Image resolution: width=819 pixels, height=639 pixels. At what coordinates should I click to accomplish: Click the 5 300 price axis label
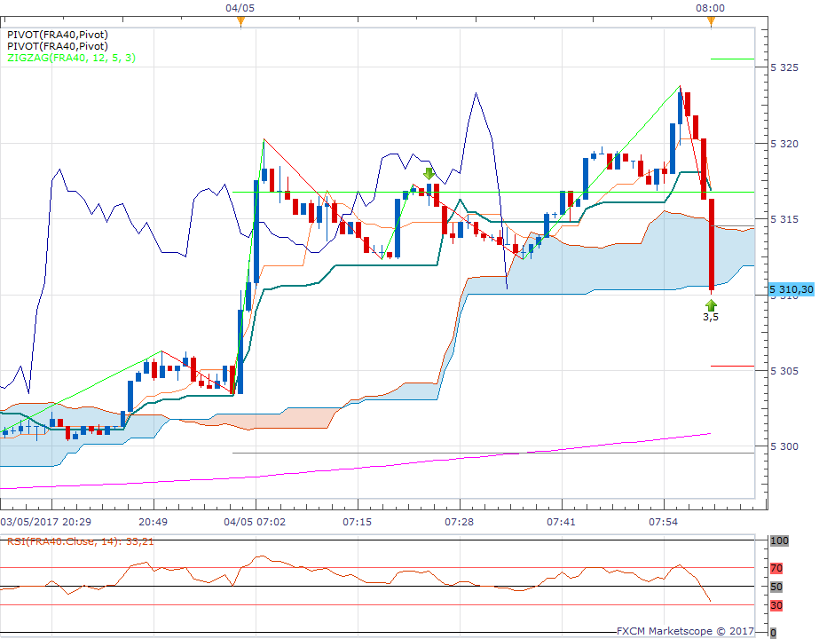(x=784, y=446)
